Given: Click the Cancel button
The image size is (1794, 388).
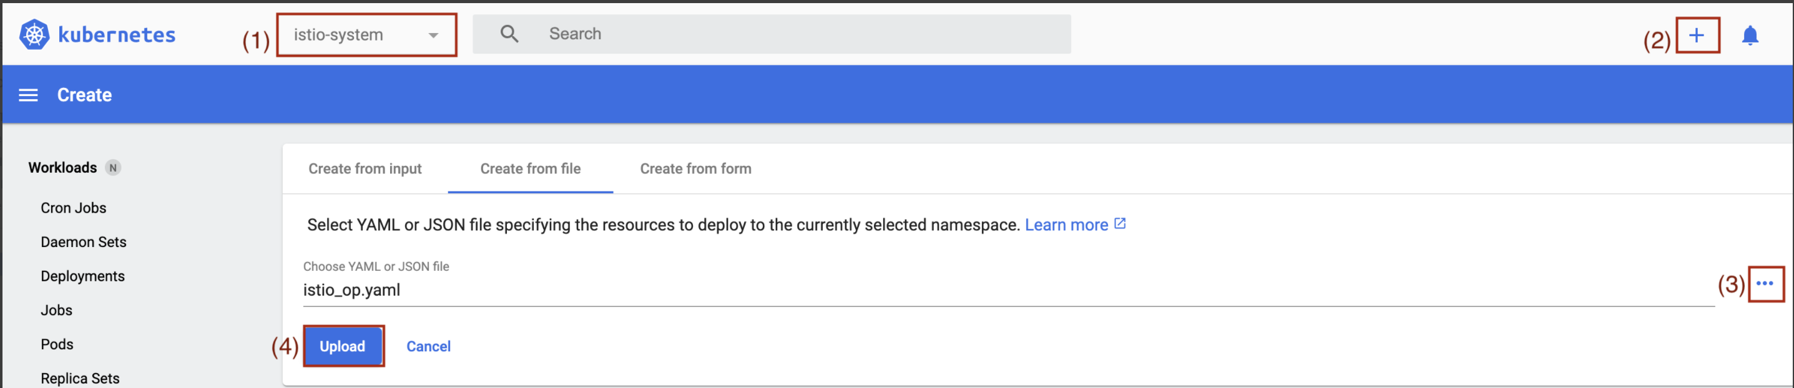Looking at the screenshot, I should (x=428, y=346).
